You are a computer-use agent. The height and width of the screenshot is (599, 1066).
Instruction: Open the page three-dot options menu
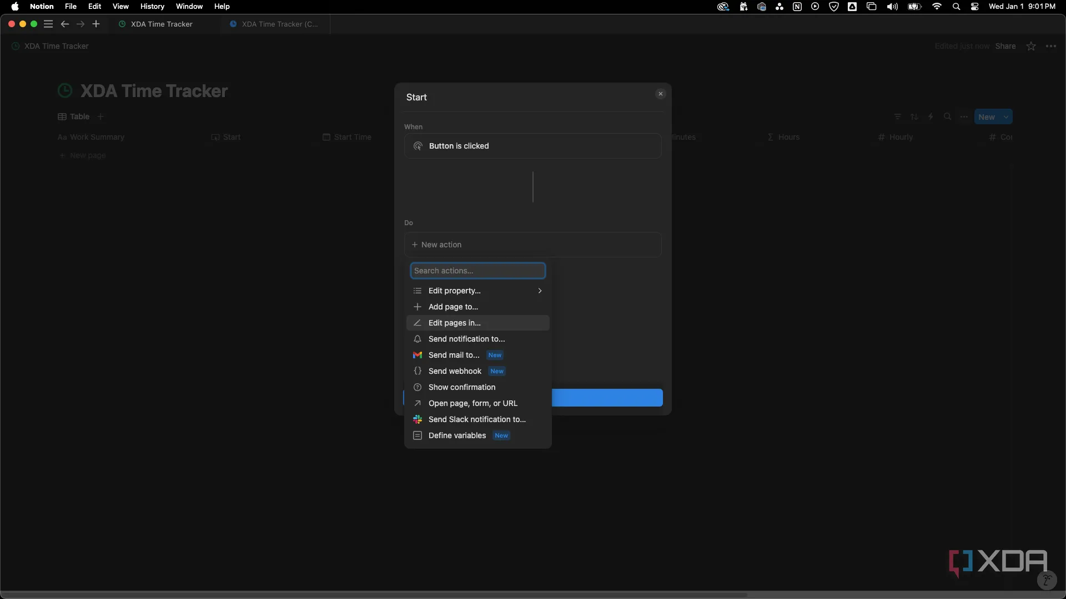click(x=1051, y=46)
